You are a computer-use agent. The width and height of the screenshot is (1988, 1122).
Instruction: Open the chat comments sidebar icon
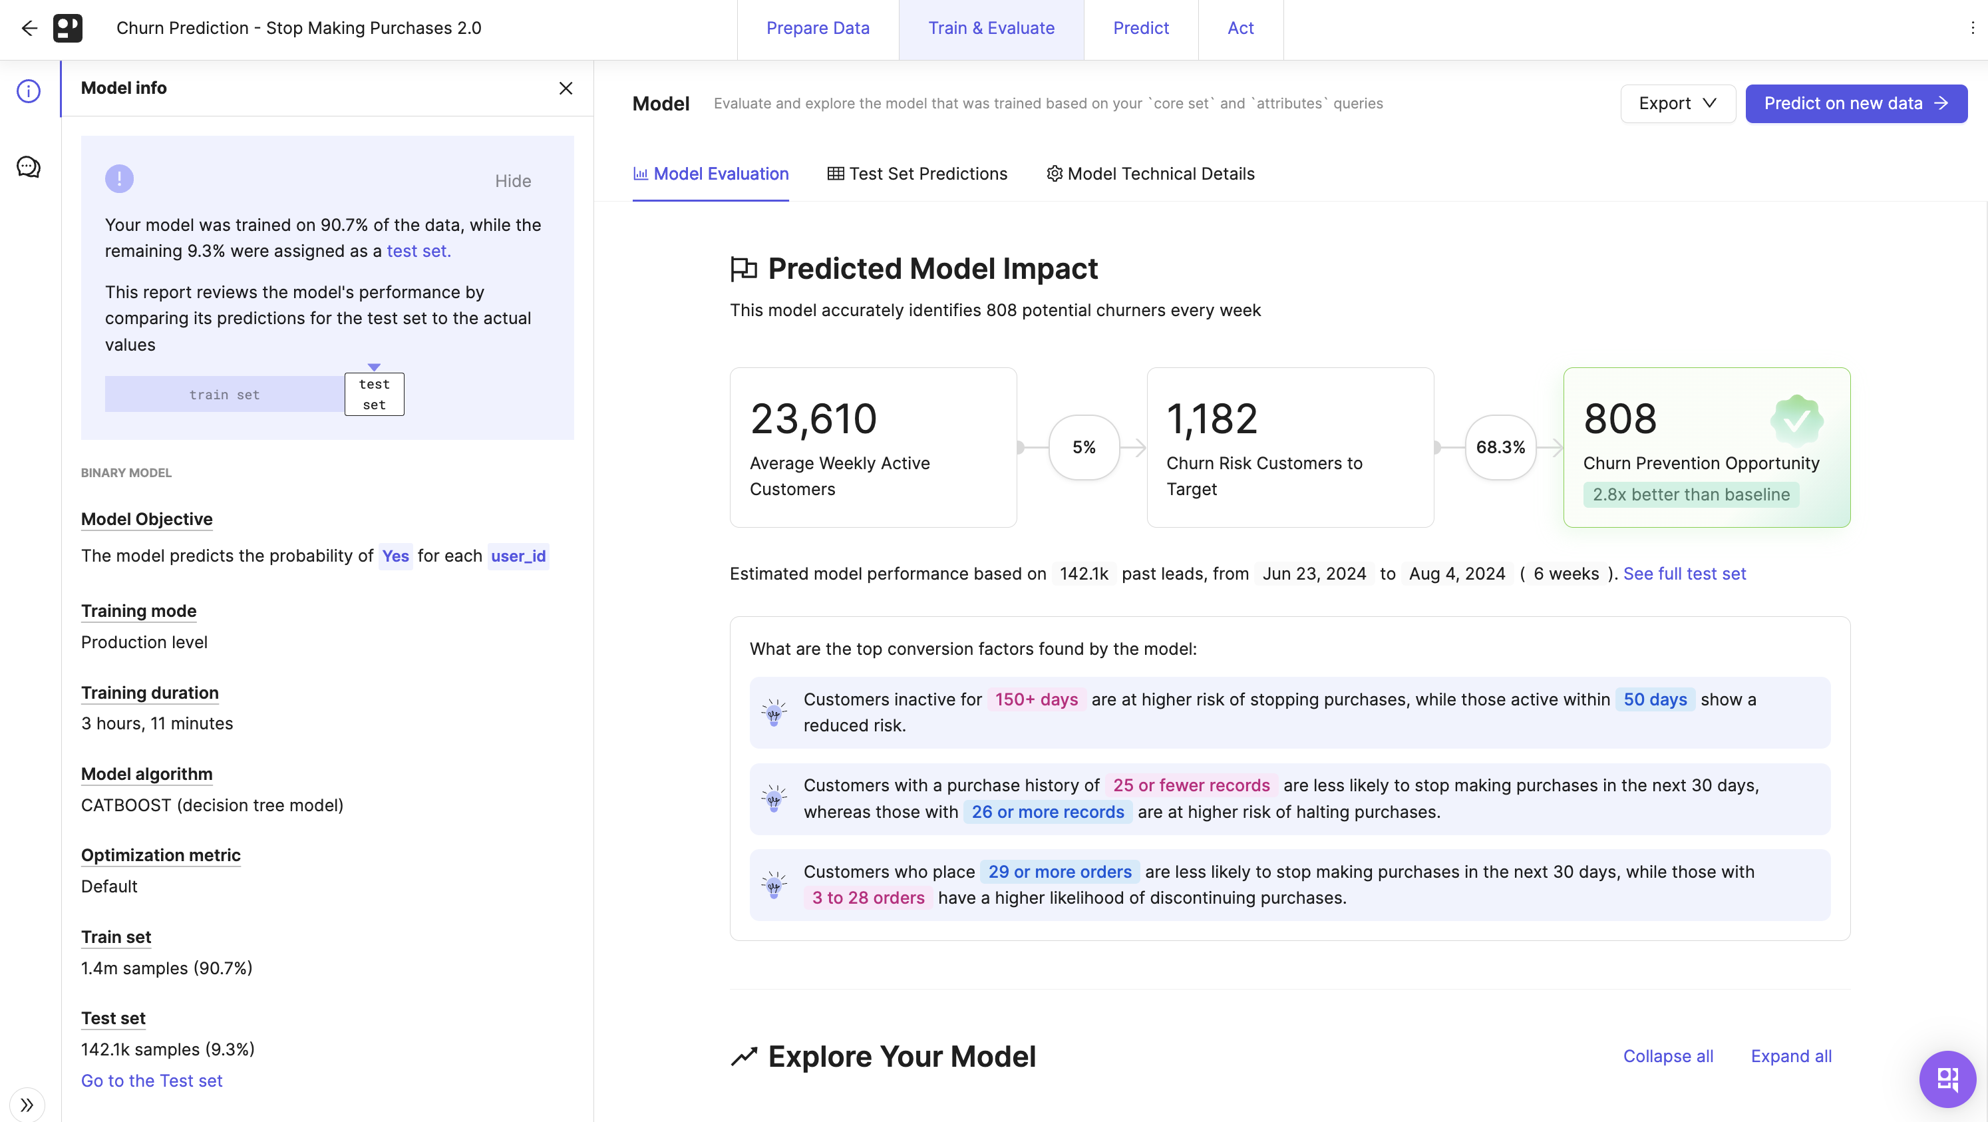click(29, 166)
